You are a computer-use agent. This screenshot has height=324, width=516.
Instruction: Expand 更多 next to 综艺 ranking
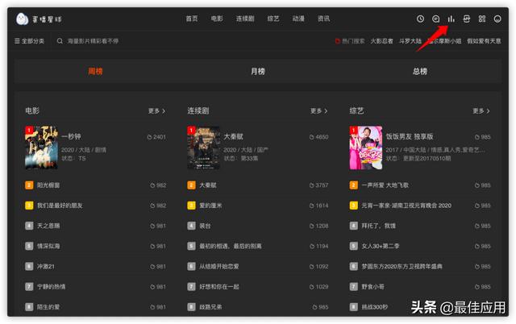(481, 111)
